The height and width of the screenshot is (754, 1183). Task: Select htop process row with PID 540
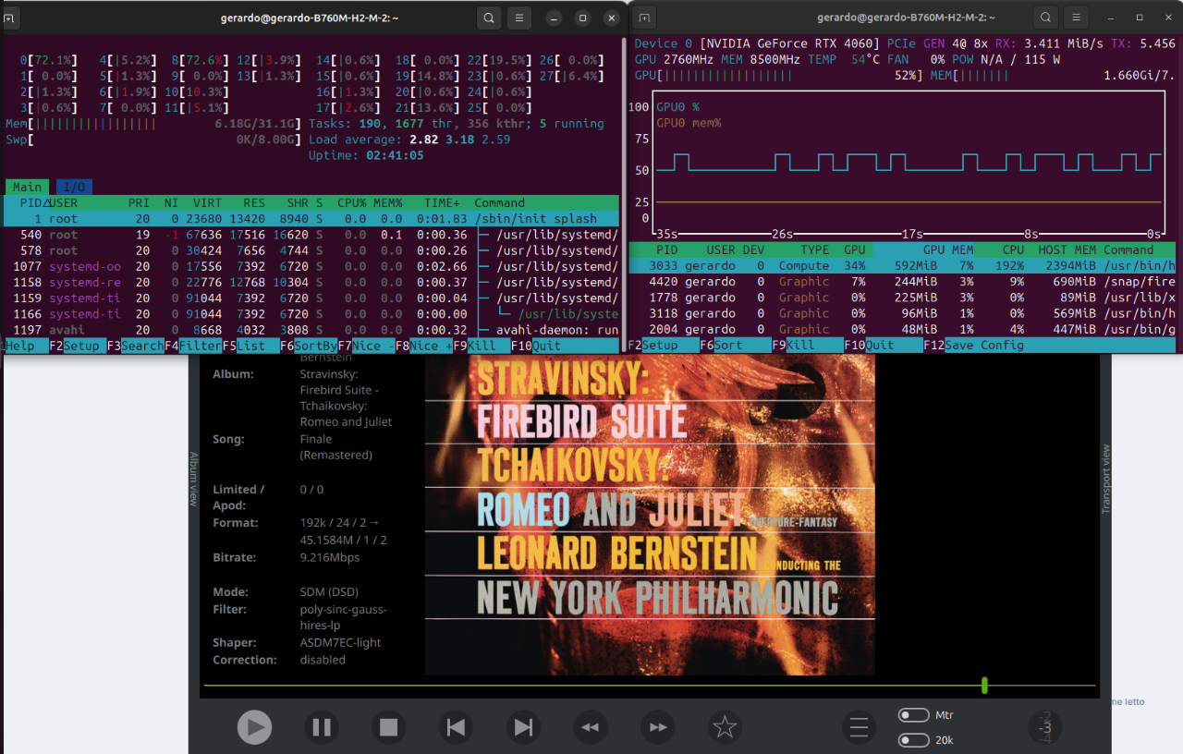(x=312, y=235)
